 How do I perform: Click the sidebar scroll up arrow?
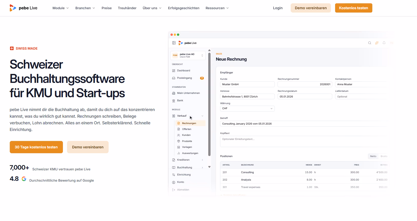coord(209,50)
